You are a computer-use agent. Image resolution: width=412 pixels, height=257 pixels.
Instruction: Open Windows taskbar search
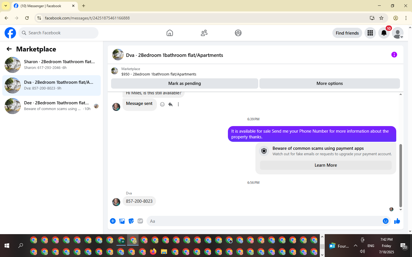click(x=21, y=246)
